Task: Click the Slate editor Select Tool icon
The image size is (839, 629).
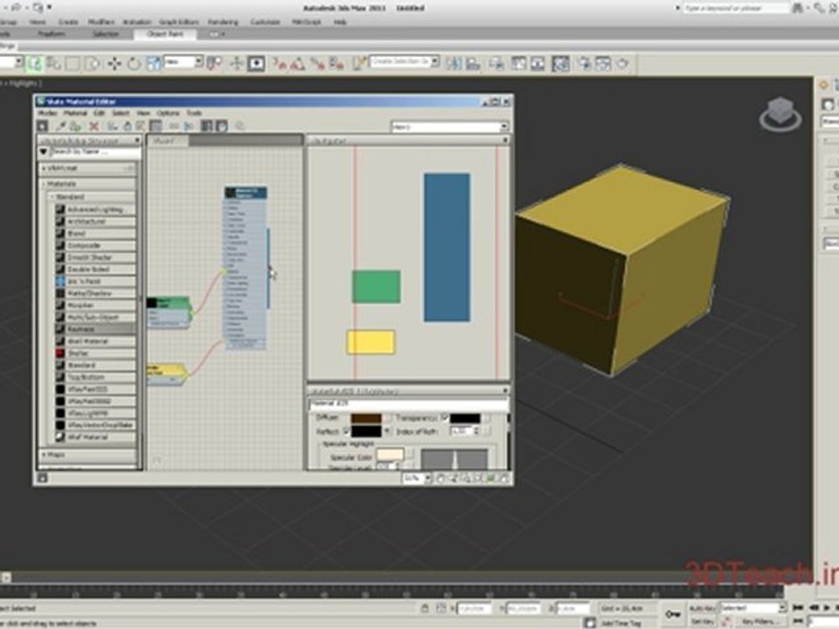Action: click(x=42, y=126)
